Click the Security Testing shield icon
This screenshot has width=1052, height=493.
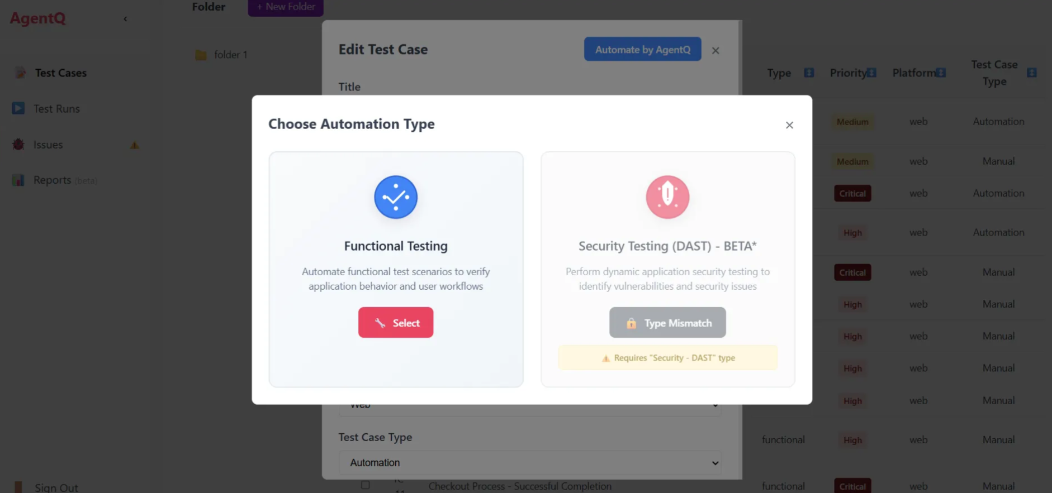point(667,197)
